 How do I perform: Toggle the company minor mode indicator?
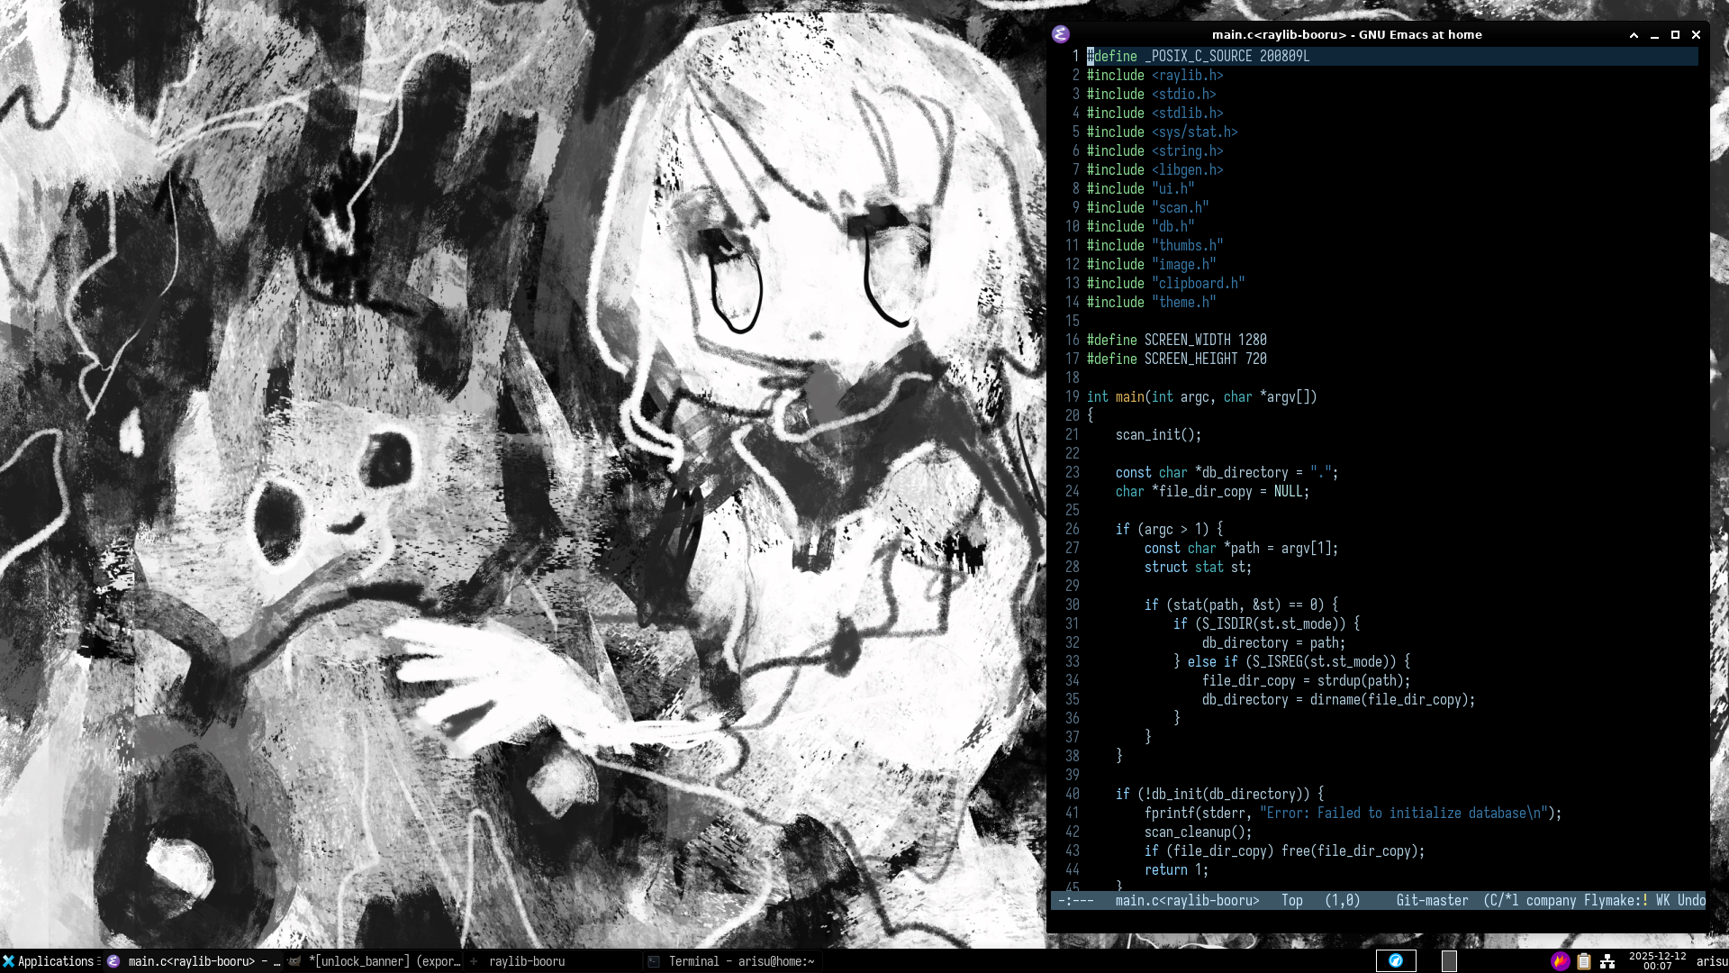(1551, 900)
